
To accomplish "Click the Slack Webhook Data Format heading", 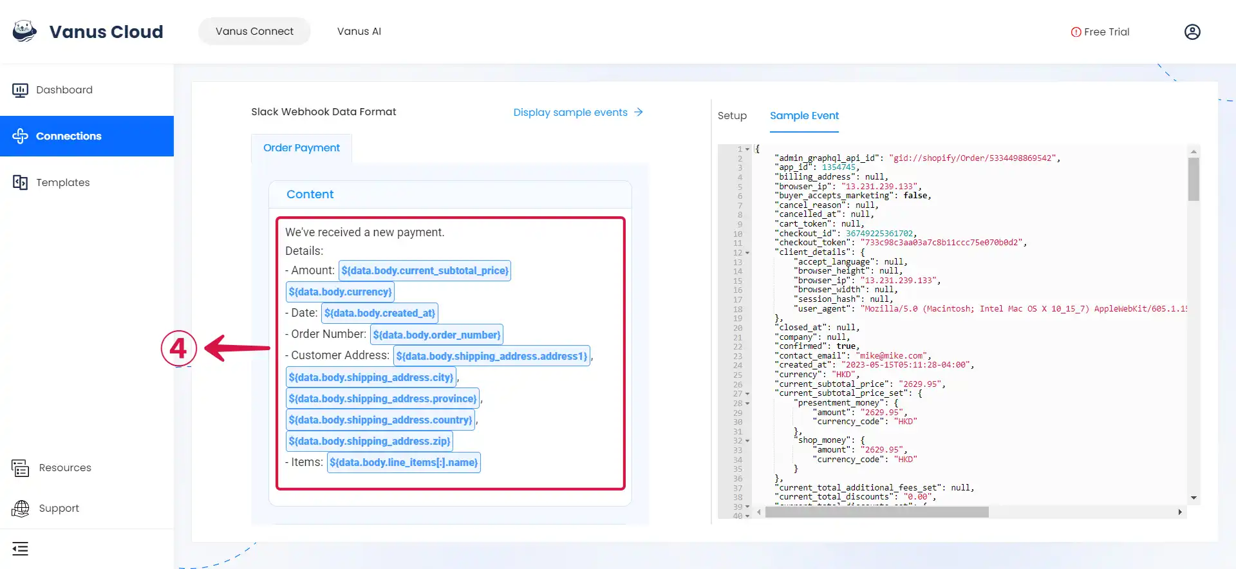I will [x=323, y=112].
